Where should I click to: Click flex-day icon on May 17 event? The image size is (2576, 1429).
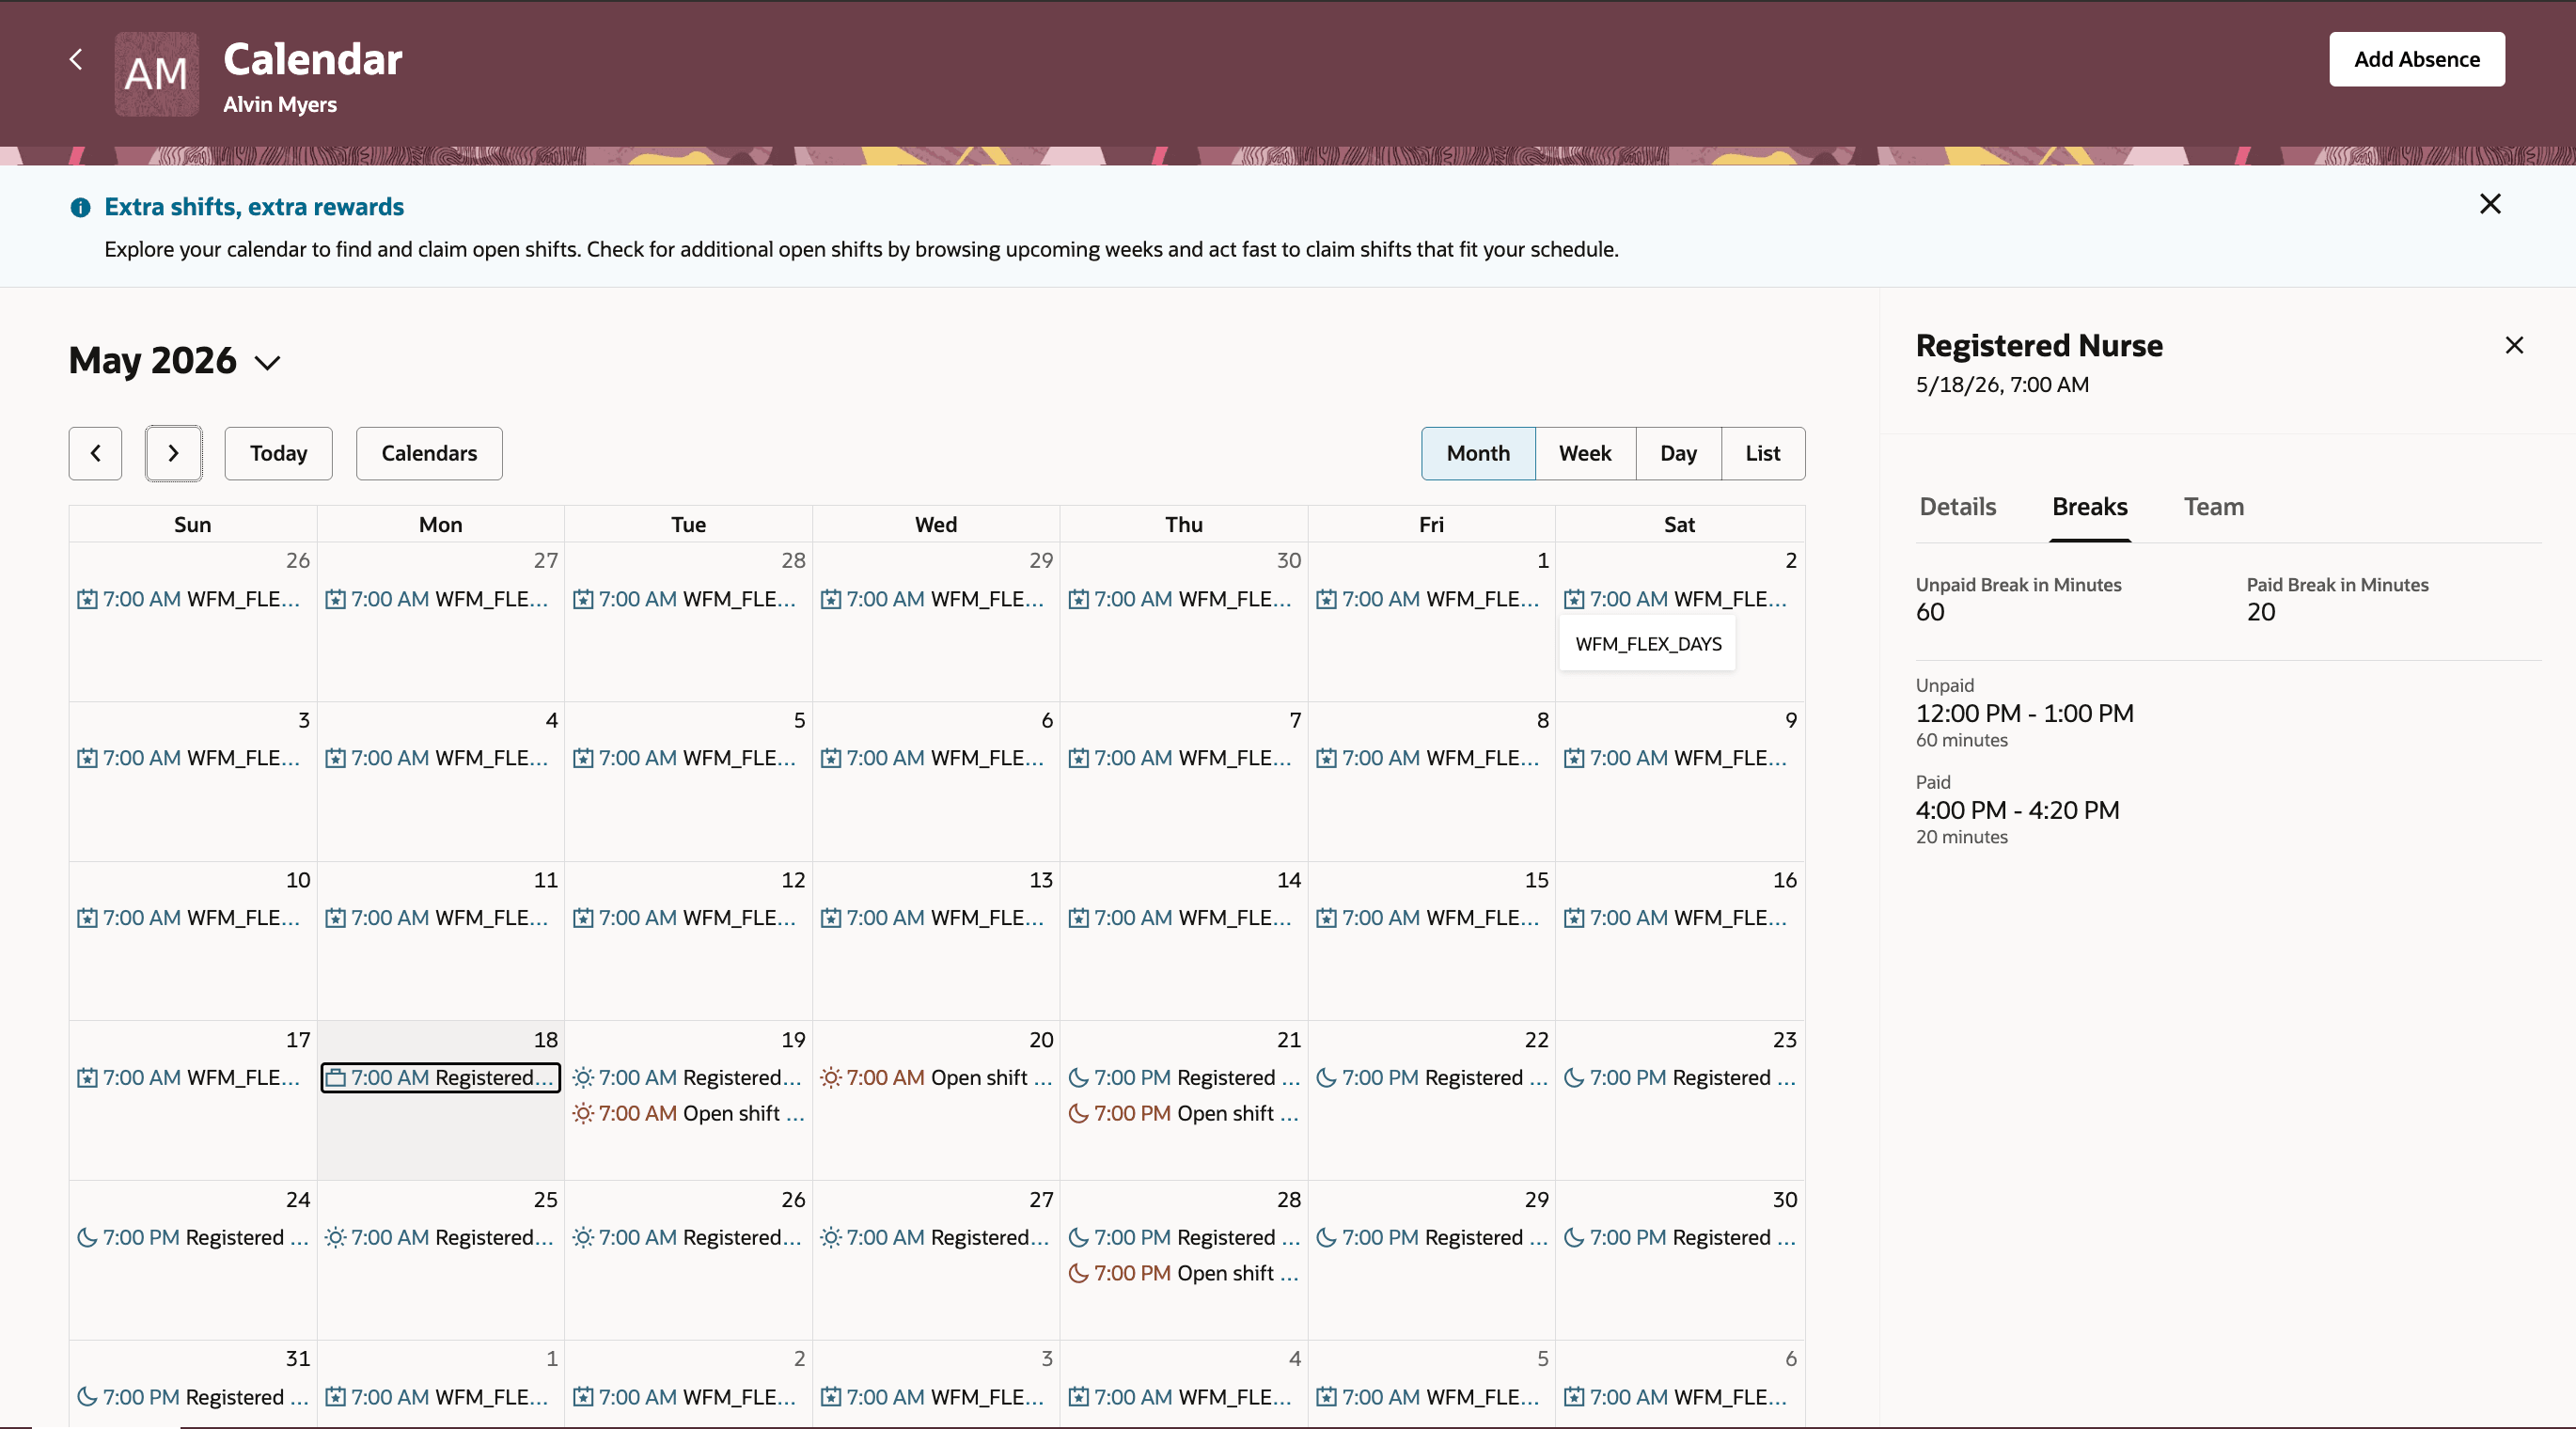[87, 1078]
